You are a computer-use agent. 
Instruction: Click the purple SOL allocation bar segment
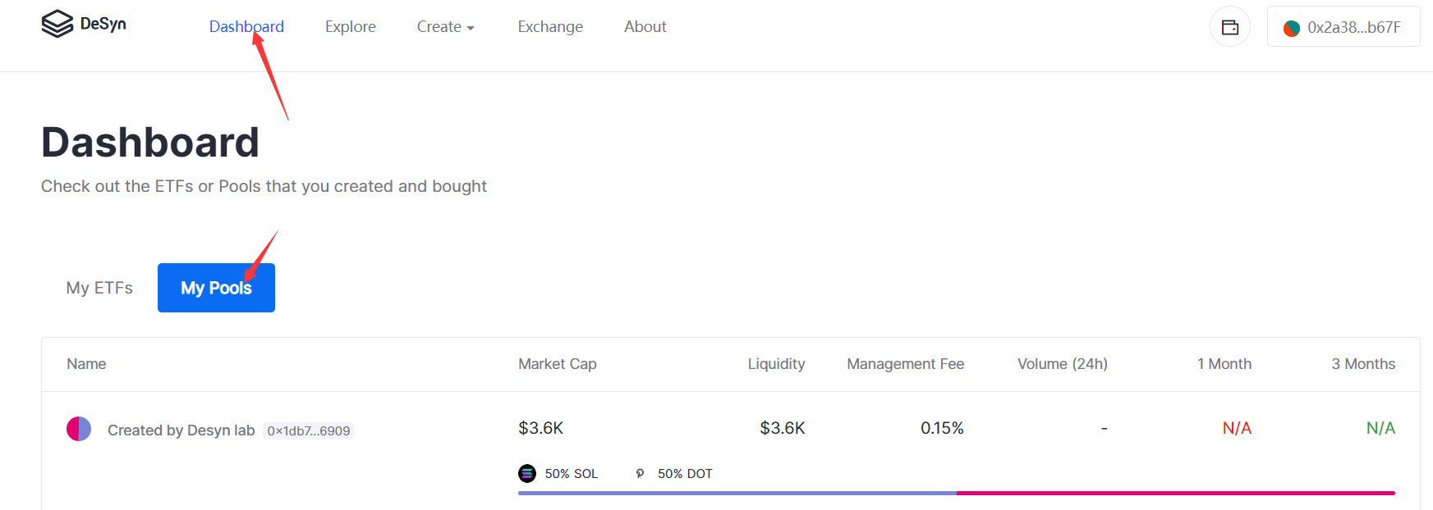pyautogui.click(x=737, y=493)
